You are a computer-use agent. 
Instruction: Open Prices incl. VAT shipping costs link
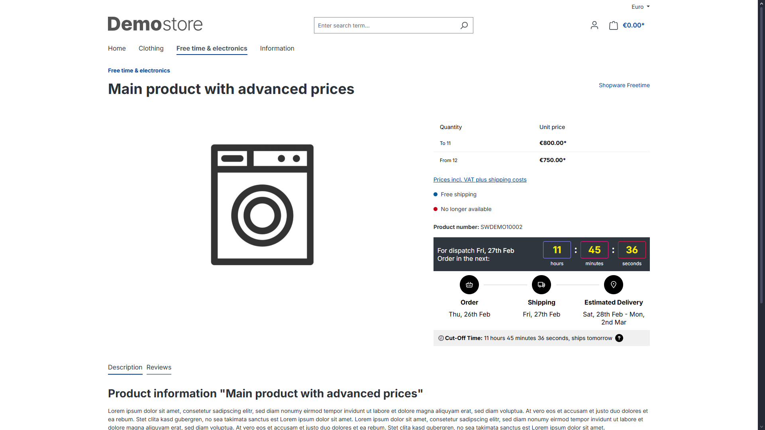[480, 180]
